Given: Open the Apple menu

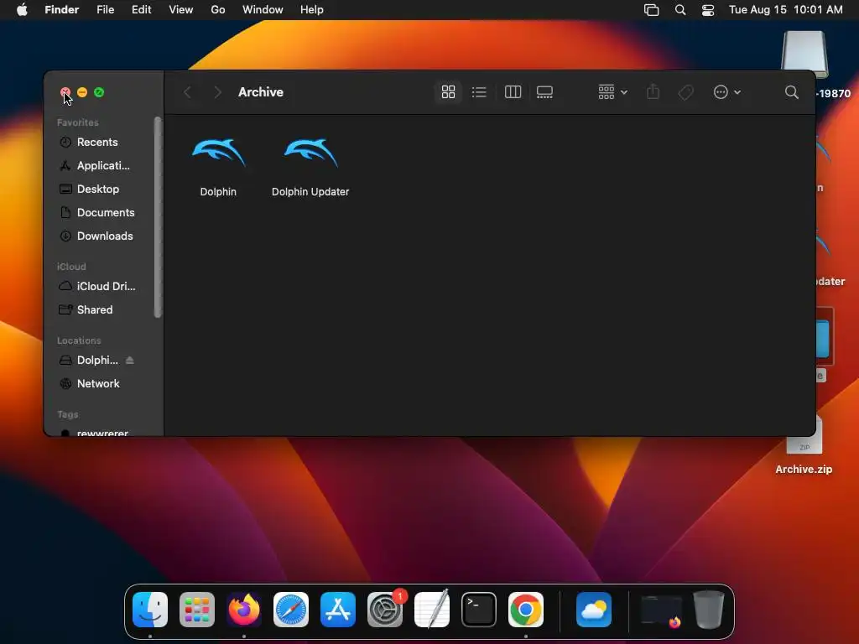Looking at the screenshot, I should 22,10.
